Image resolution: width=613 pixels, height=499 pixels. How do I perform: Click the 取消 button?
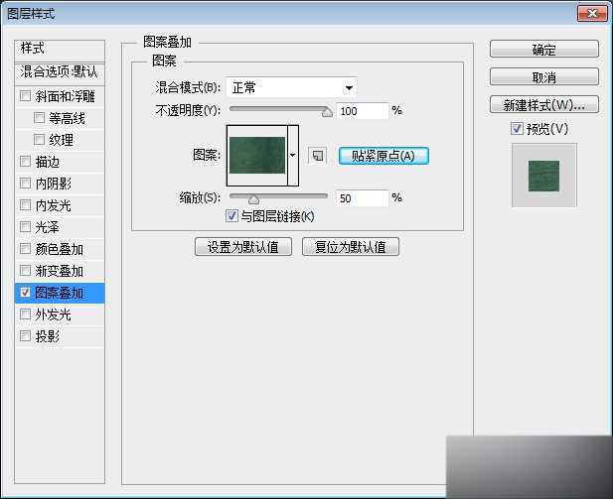tap(543, 77)
